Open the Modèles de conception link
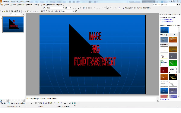Viewport: 181px width, 113px height. [169, 17]
